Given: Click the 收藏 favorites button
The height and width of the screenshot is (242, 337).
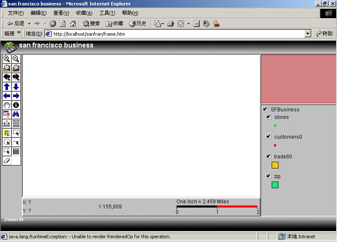Looking at the screenshot, I should click(115, 24).
